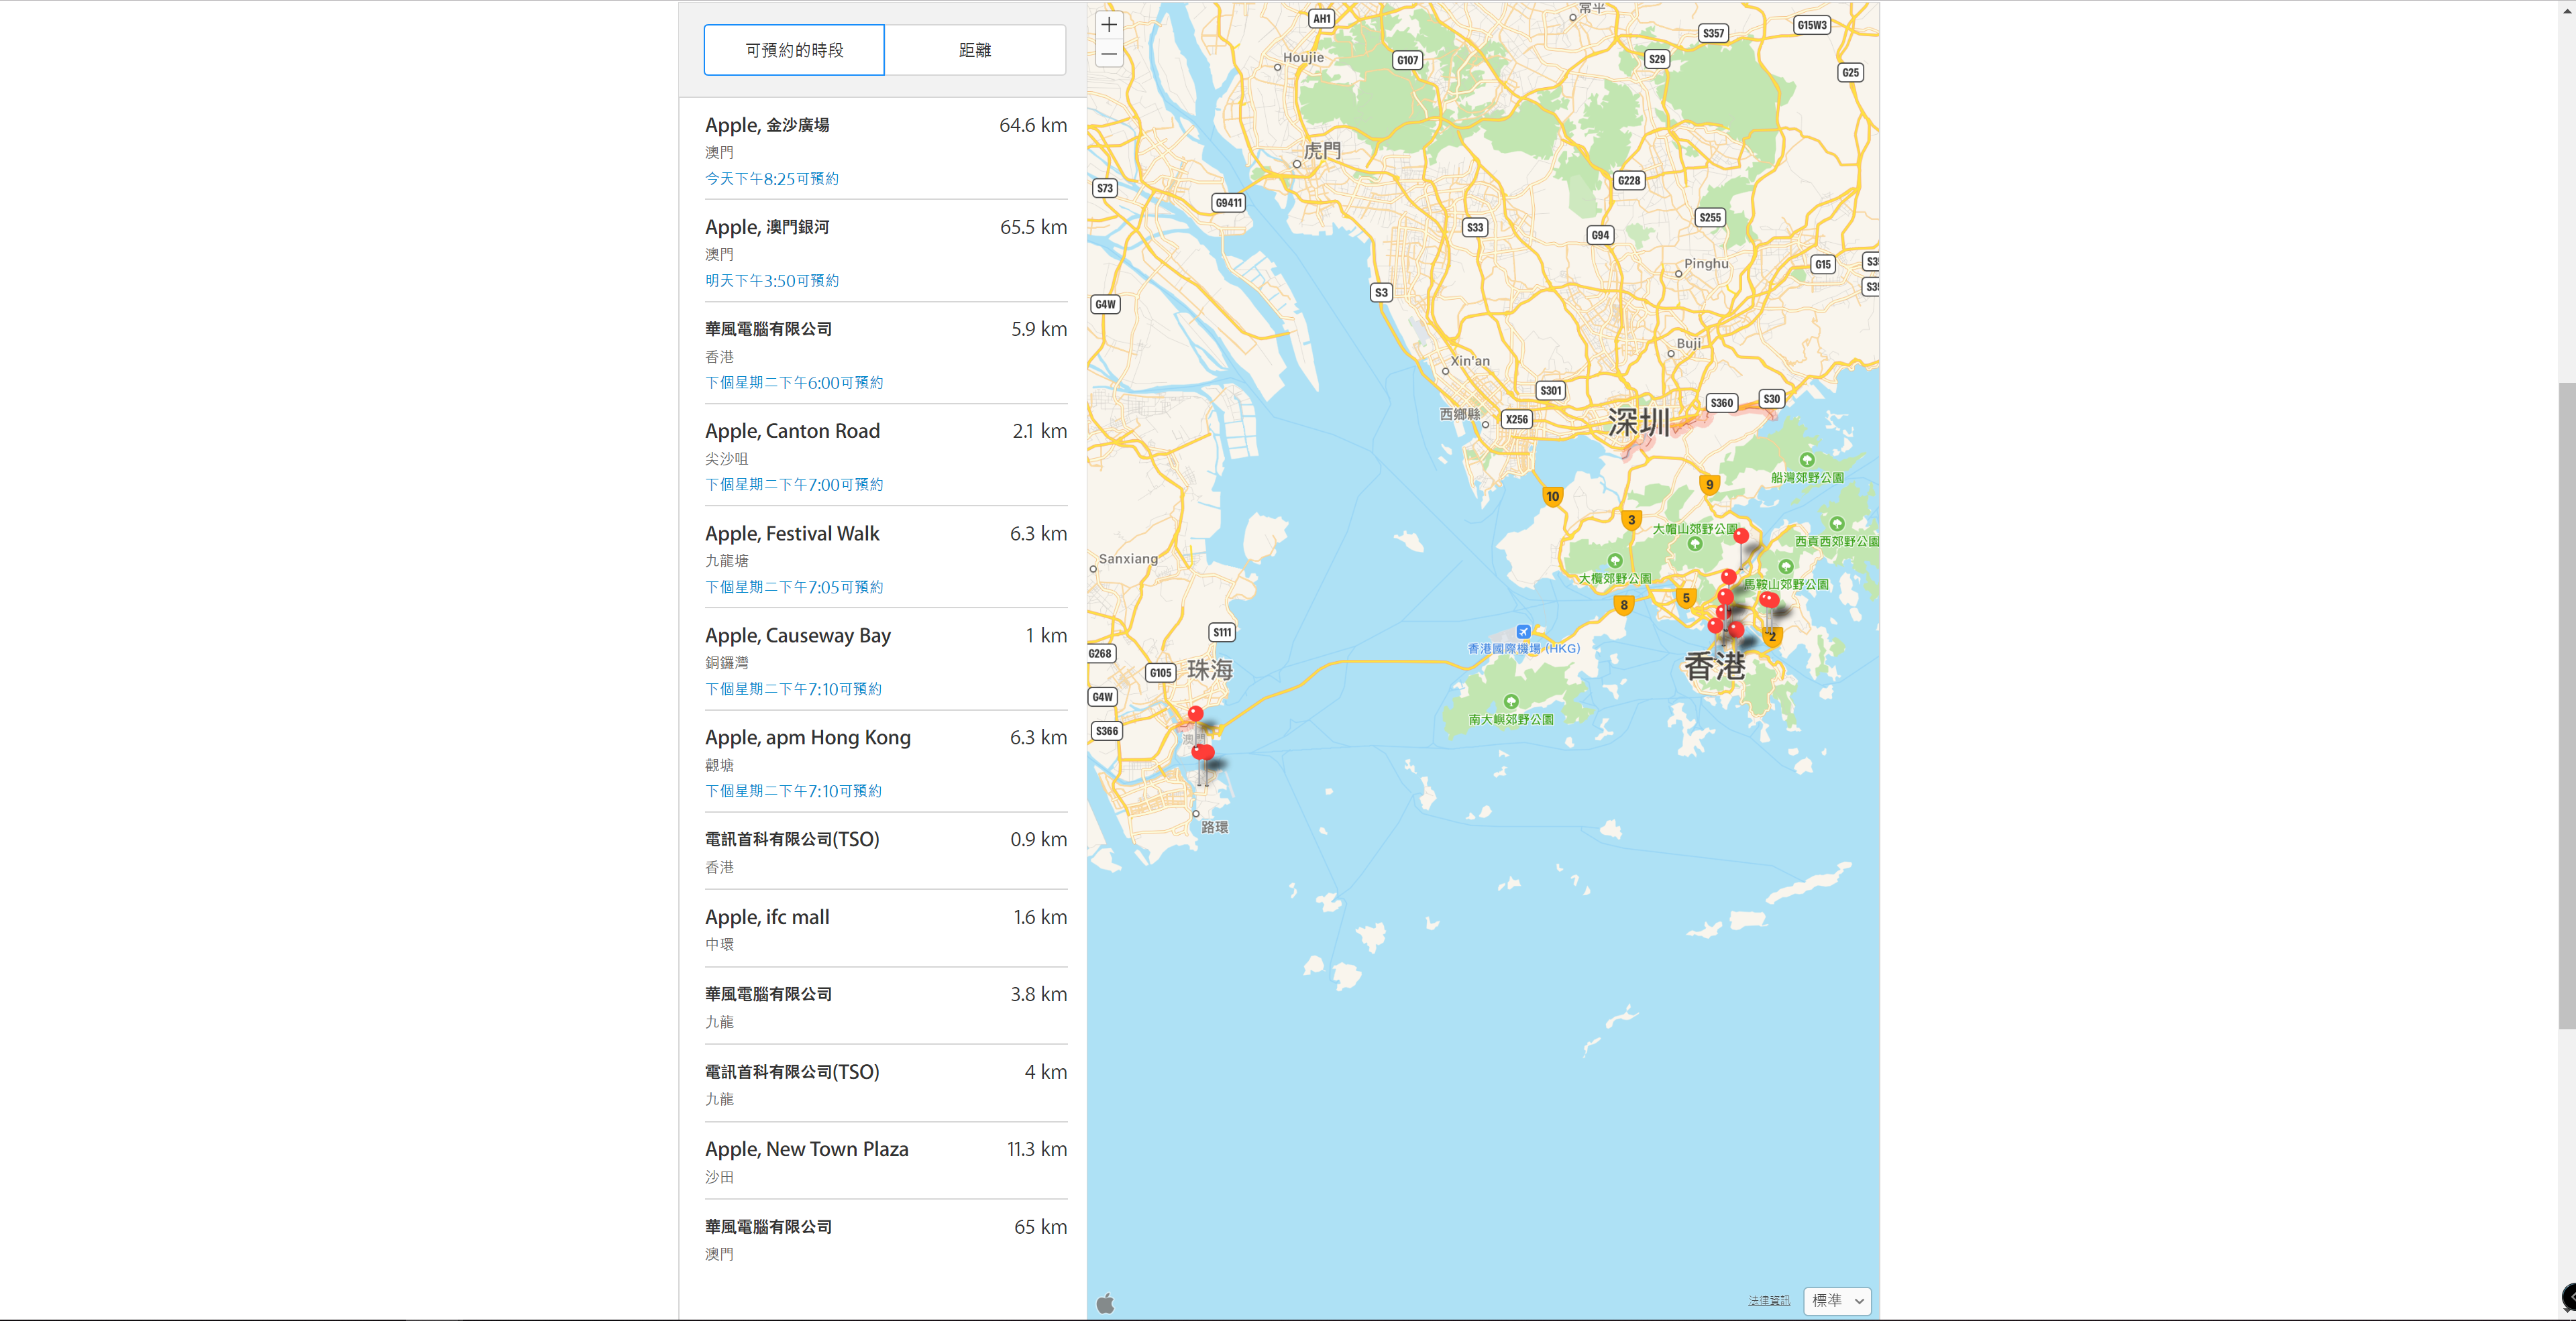
Task: Click the route 9 shield on the map
Action: coord(1709,485)
